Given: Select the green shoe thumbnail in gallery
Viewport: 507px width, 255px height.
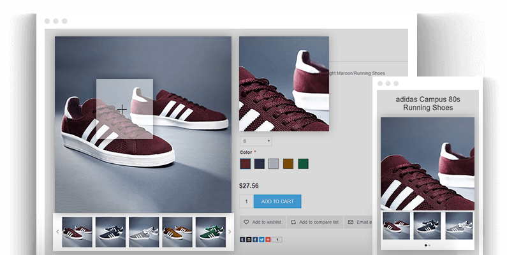Looking at the screenshot, I should coord(210,232).
